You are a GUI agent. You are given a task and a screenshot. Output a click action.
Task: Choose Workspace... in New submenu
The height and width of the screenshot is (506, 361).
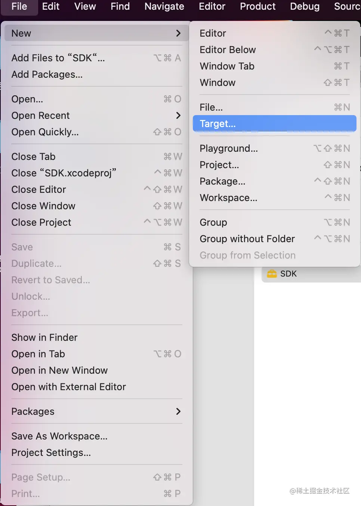point(228,198)
